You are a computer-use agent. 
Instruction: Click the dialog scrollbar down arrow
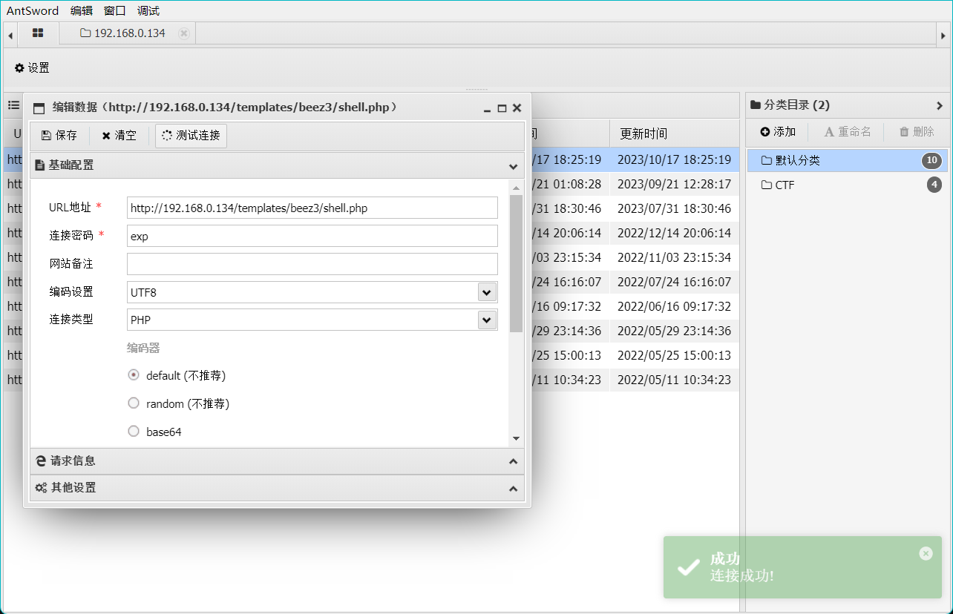point(516,438)
